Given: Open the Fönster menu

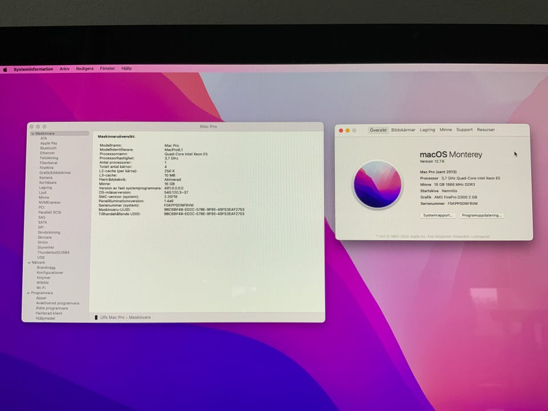Looking at the screenshot, I should click(x=107, y=69).
